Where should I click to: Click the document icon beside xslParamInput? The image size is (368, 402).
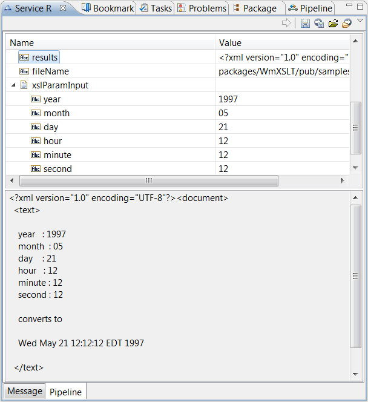[24, 85]
